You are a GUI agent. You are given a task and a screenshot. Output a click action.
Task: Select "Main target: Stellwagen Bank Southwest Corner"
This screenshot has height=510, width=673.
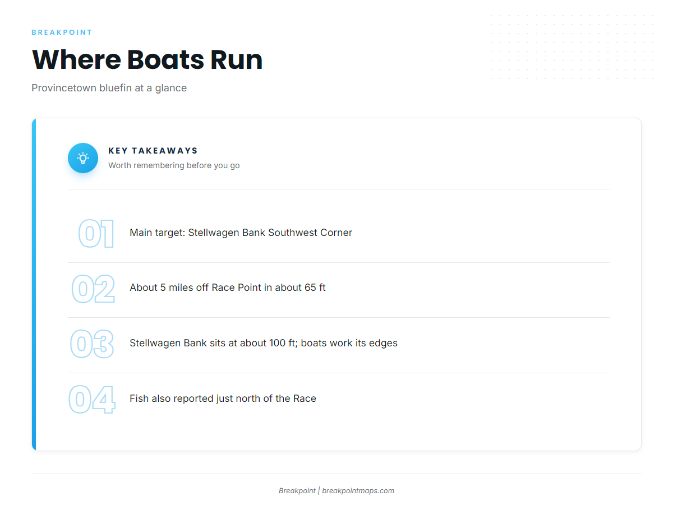[x=241, y=233]
